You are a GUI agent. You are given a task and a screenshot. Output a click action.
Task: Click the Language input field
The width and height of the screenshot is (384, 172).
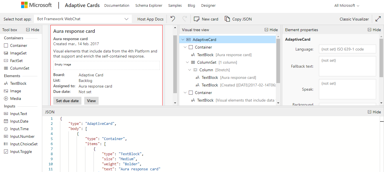[347, 49]
